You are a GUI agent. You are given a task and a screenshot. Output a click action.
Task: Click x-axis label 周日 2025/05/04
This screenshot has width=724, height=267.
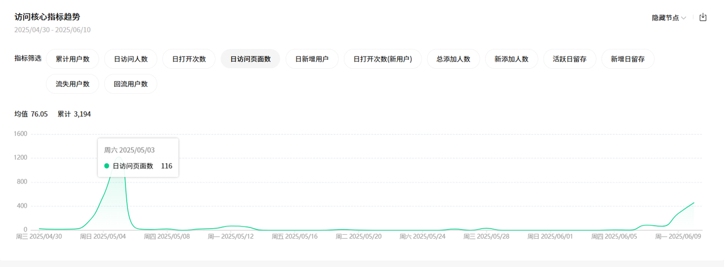pyautogui.click(x=102, y=237)
